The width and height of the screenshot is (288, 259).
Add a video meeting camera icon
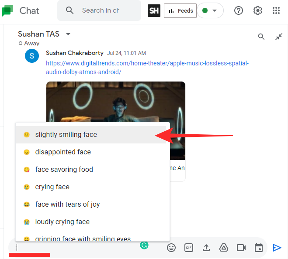pos(241,248)
